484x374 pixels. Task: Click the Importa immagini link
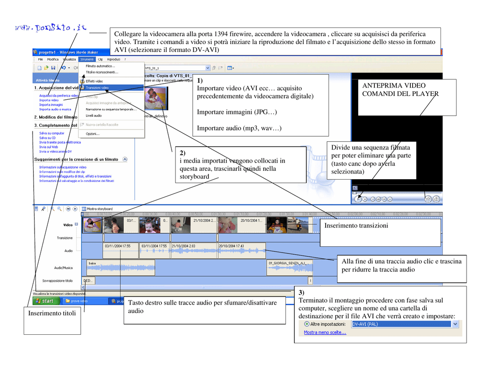[51, 104]
